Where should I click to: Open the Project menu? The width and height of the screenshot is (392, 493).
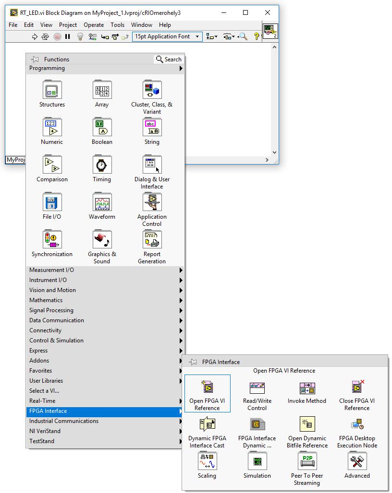(x=68, y=25)
